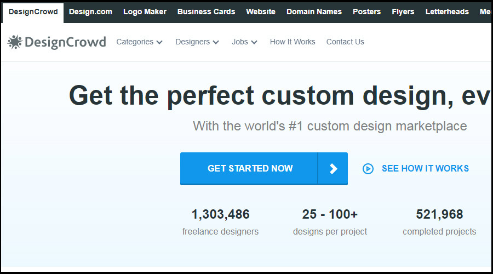Click the arrow chevron on Get Started button

pos(333,169)
